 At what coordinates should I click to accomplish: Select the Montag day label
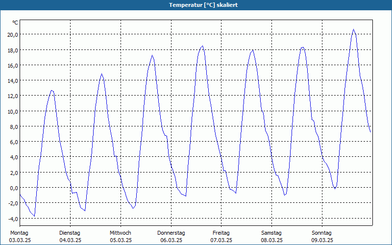point(19,233)
